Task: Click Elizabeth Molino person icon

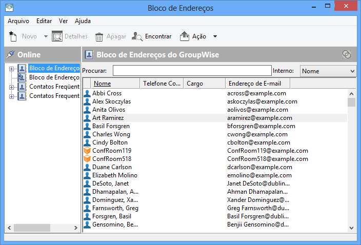Action: click(x=87, y=175)
